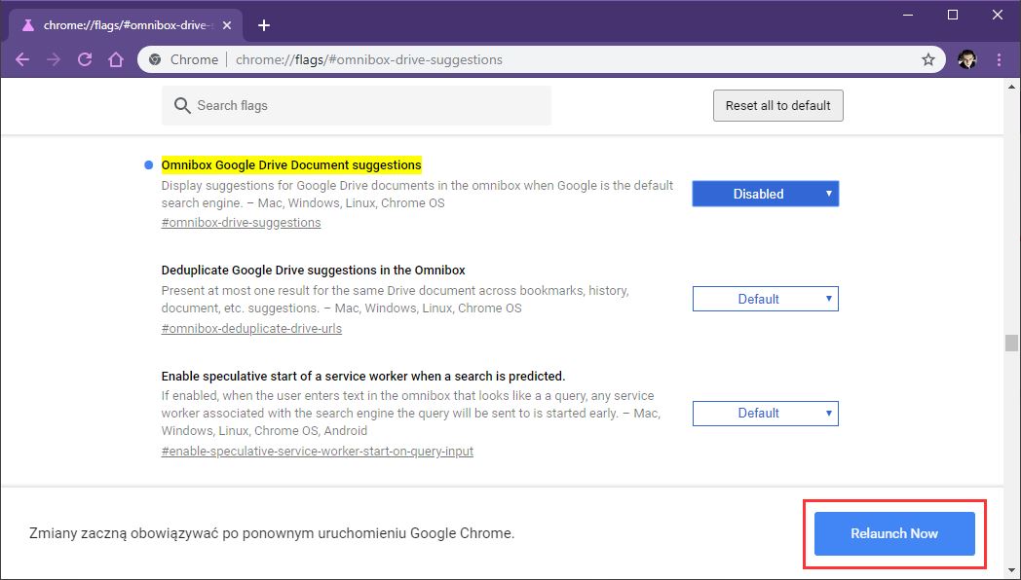Screen dimensions: 1021x580
Task: Click the forward navigation arrow
Action: tap(54, 59)
